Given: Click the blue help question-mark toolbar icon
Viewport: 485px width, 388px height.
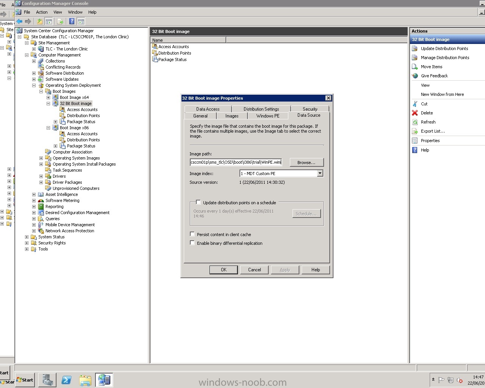Looking at the screenshot, I should [72, 22].
